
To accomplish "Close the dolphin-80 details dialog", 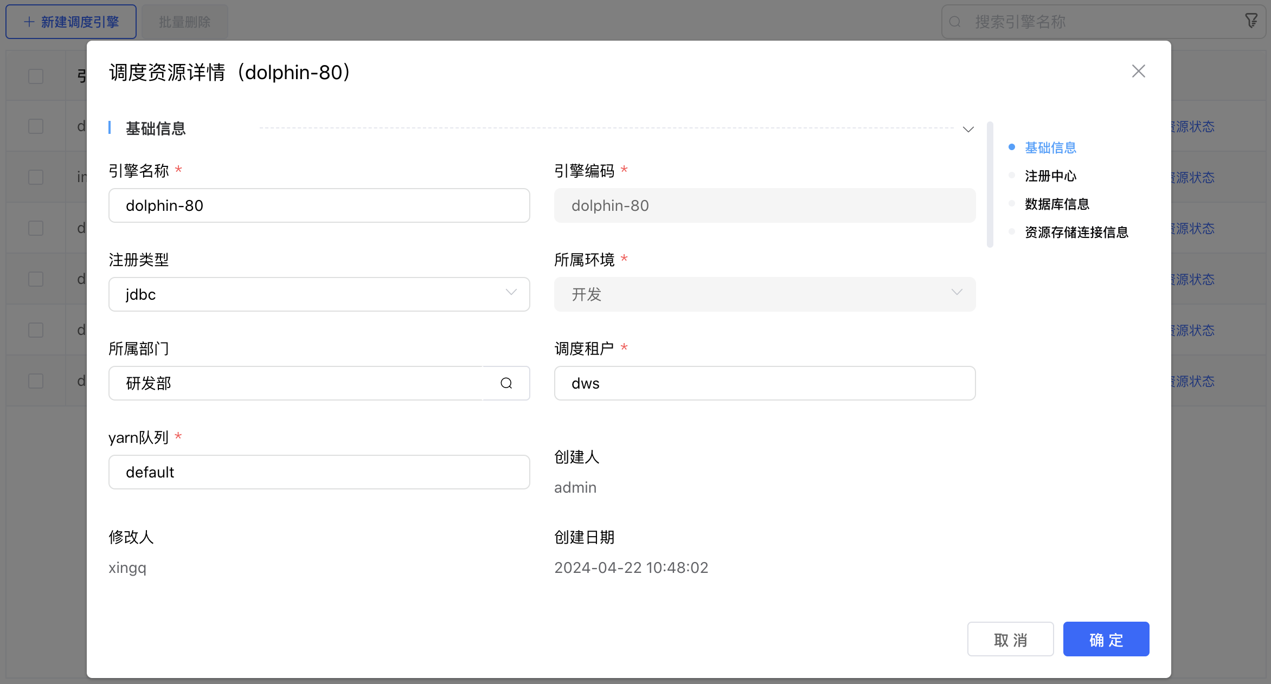I will click(1138, 71).
